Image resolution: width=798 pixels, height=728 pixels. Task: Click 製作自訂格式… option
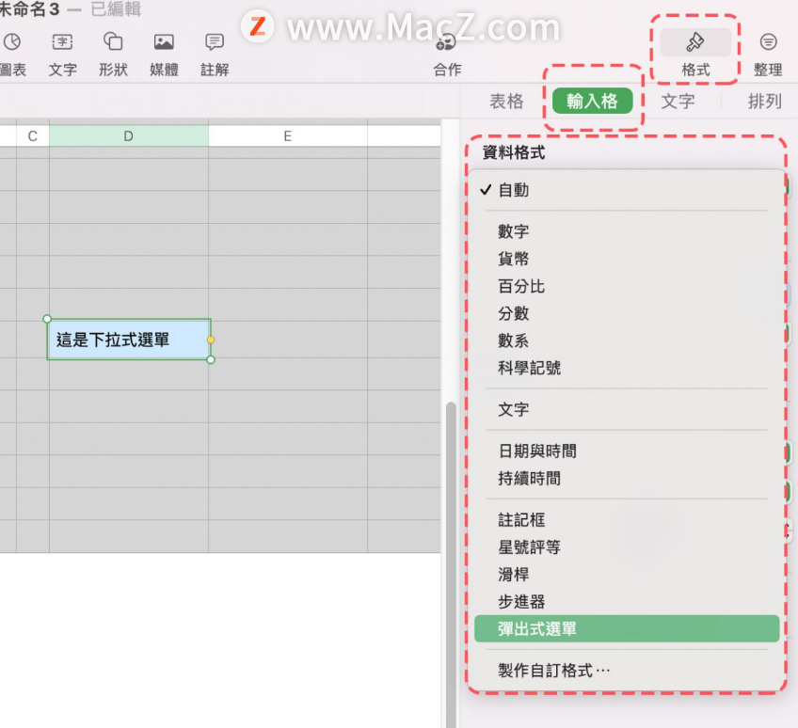click(627, 671)
